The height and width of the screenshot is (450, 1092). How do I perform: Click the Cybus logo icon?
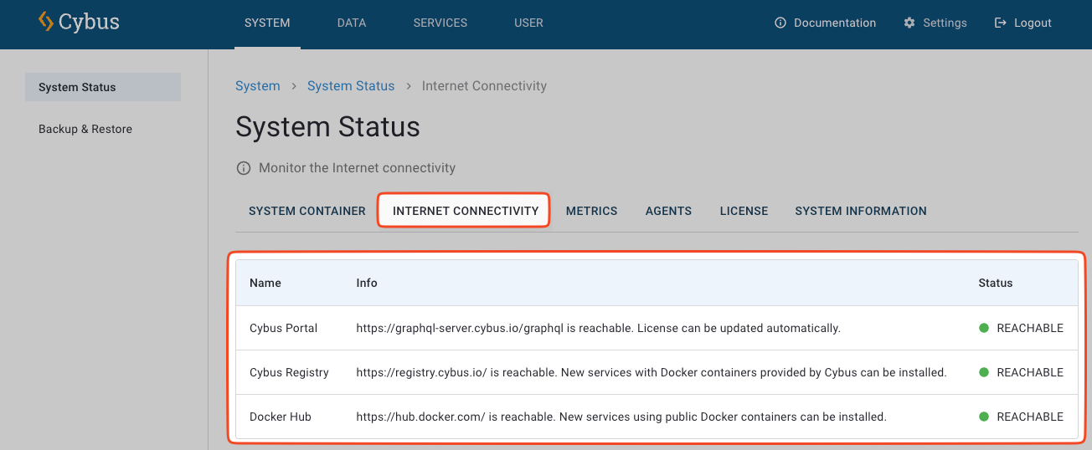pyautogui.click(x=46, y=22)
